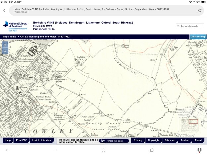Open the Maps home breadcrumb
This screenshot has height=155, width=207.
[9, 36]
